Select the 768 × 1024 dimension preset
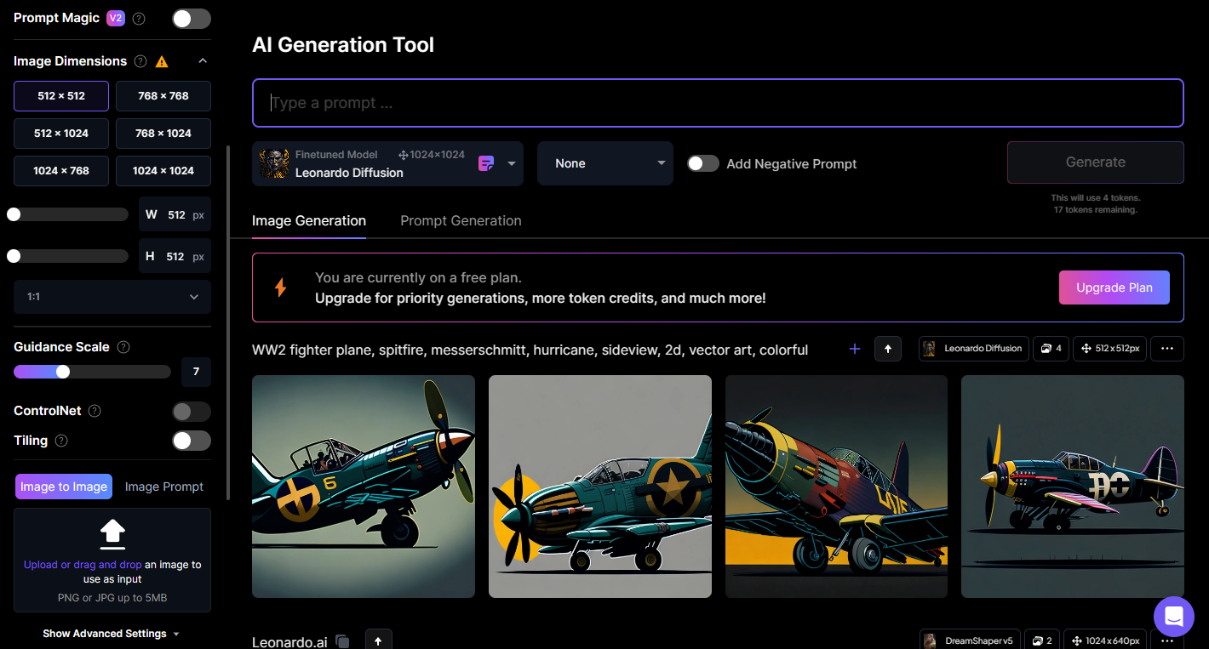The image size is (1209, 649). click(163, 134)
